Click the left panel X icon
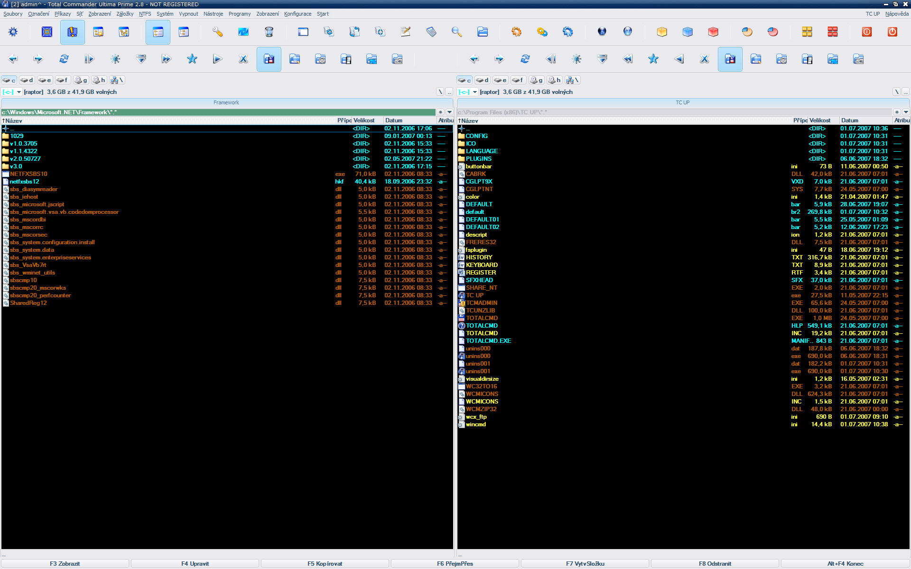This screenshot has width=911, height=569. pyautogui.click(x=243, y=59)
